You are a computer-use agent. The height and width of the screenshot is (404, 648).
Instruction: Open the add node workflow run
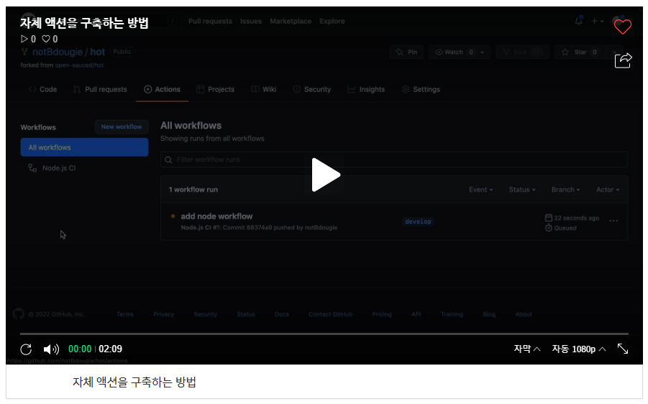(x=216, y=216)
